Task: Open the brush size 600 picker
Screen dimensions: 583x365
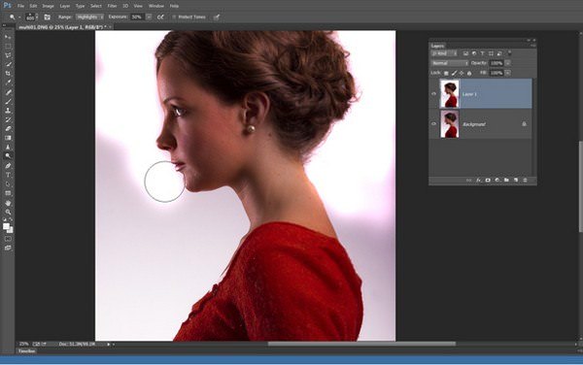Action: pyautogui.click(x=31, y=17)
